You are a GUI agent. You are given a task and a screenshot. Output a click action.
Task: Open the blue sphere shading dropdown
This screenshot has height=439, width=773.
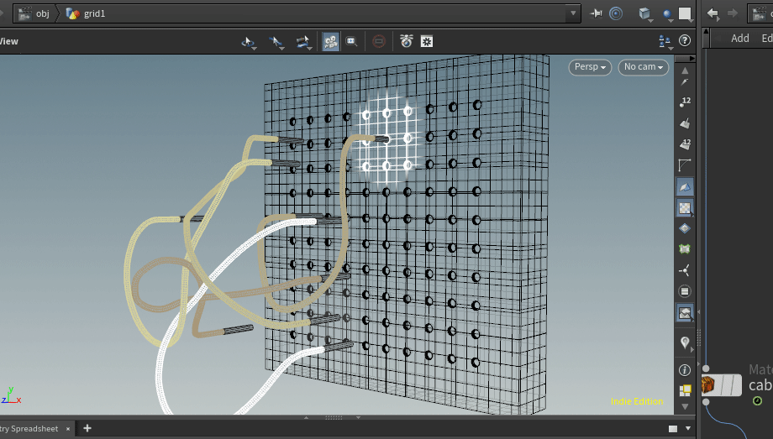667,15
